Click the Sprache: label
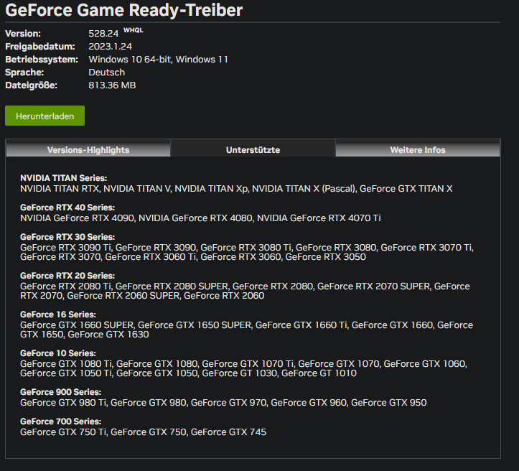 [x=24, y=72]
